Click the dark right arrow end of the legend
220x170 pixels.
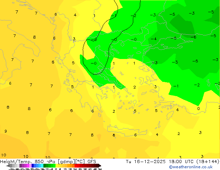(x=100, y=165)
